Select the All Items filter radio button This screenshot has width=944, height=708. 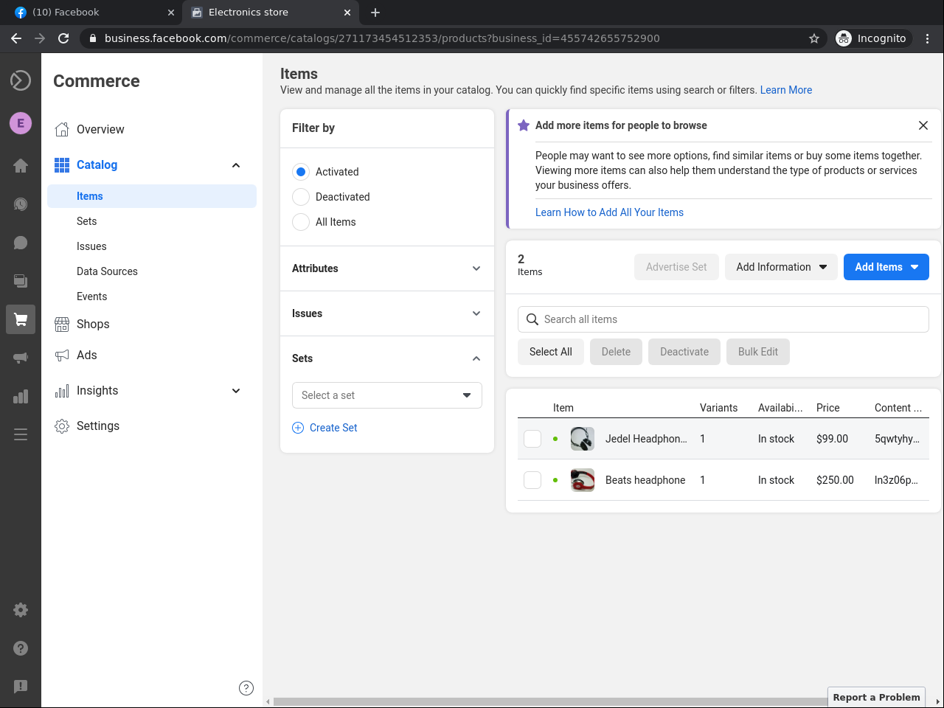[301, 222]
